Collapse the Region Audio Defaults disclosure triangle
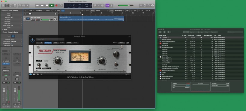This screenshot has width=246, height=111. [x=2, y=10]
